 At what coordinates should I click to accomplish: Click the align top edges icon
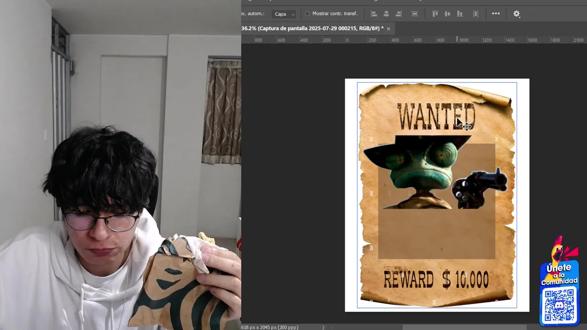pyautogui.click(x=435, y=14)
